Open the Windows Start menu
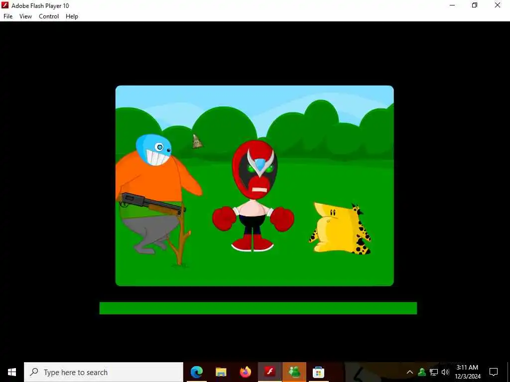The width and height of the screenshot is (510, 382). click(x=12, y=372)
